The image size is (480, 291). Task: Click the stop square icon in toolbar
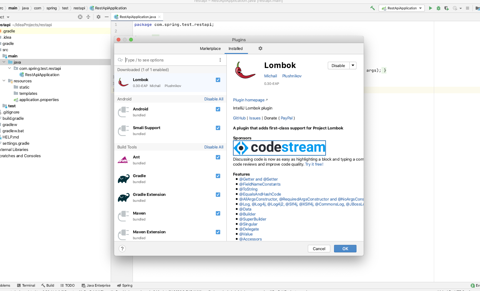point(468,8)
